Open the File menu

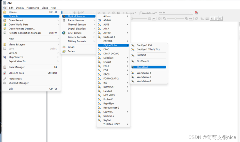(x=5, y=8)
